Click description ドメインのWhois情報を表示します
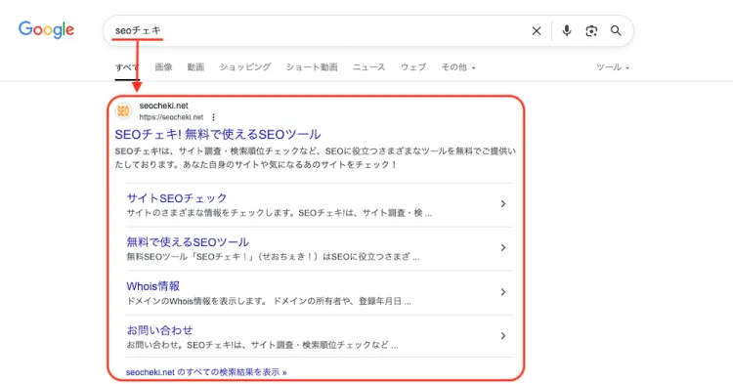Screen dimensions: 733x384 (269, 301)
